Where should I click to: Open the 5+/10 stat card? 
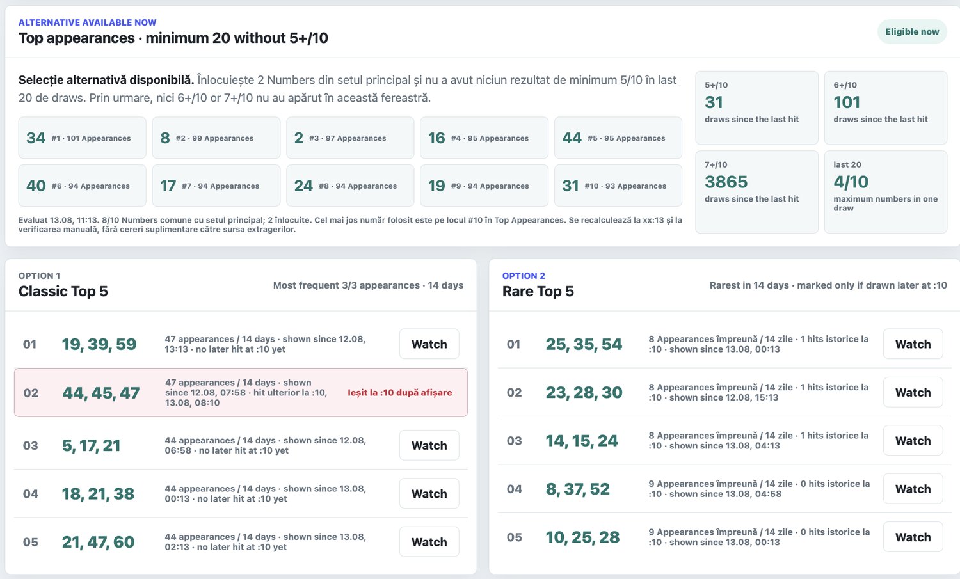point(757,107)
